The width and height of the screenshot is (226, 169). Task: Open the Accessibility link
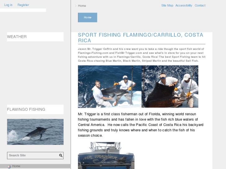click(184, 6)
